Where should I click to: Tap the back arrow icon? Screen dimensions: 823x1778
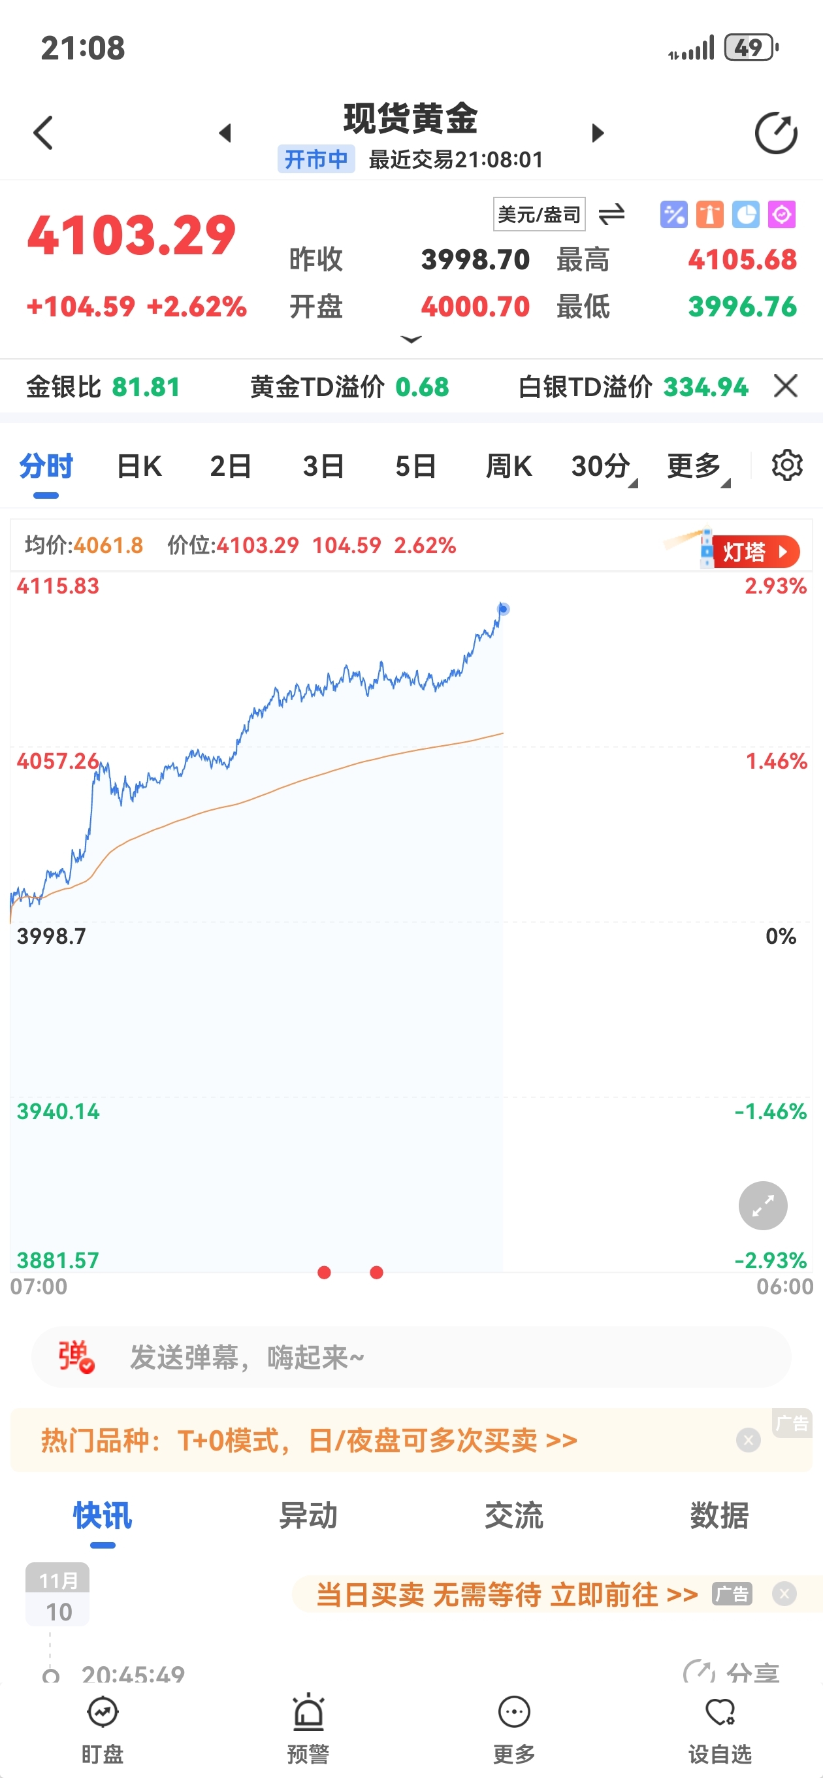coord(42,133)
